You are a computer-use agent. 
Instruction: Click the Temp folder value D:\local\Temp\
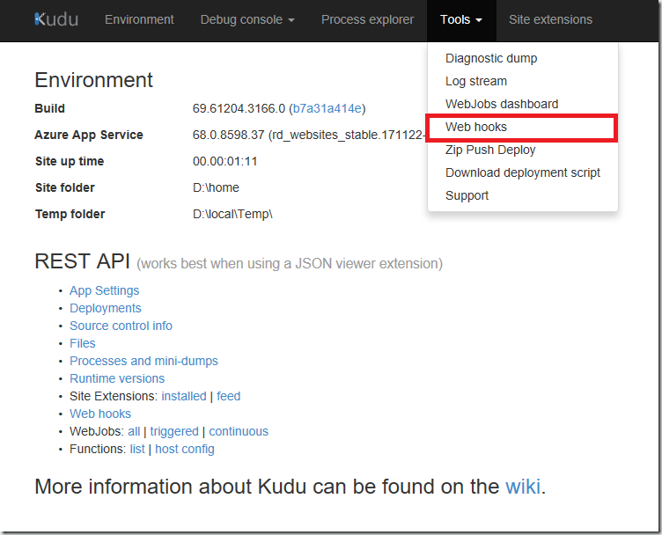[232, 214]
